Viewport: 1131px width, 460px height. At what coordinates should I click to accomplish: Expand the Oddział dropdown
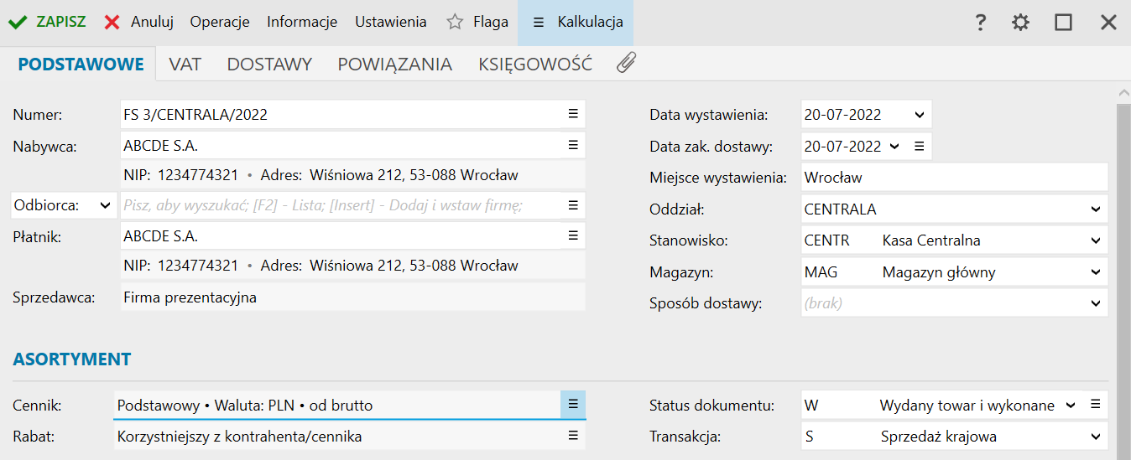click(x=1095, y=209)
